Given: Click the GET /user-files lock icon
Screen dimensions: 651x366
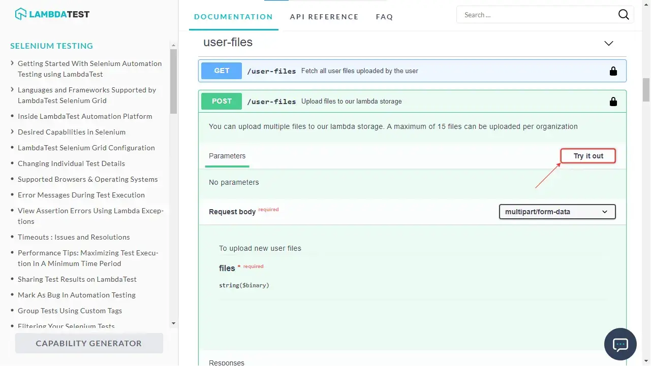Looking at the screenshot, I should pos(613,71).
